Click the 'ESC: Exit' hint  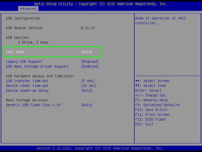click(x=144, y=124)
